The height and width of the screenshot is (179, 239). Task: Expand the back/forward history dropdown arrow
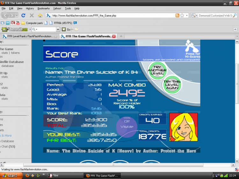[17, 15]
